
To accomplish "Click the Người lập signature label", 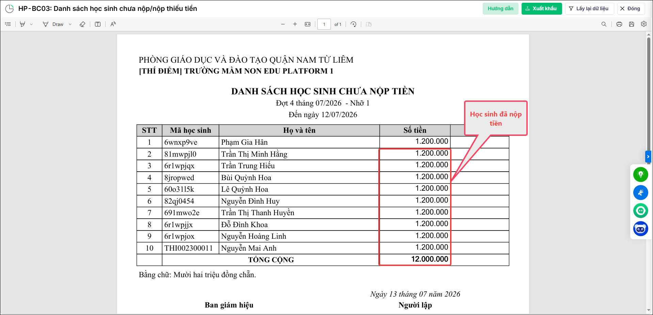I will [x=415, y=305].
